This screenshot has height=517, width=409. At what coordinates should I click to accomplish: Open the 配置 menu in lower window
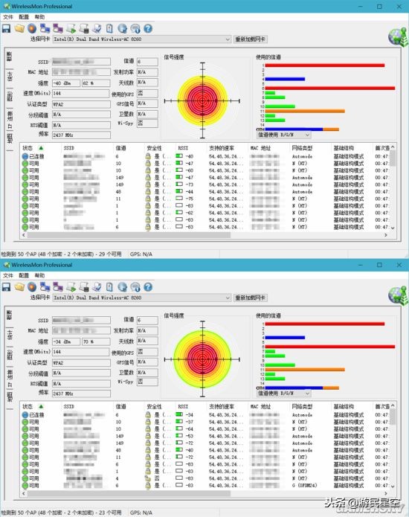[x=24, y=276]
